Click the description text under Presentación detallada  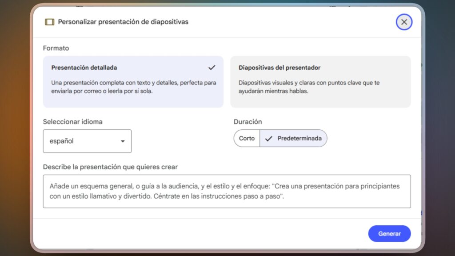click(x=133, y=87)
